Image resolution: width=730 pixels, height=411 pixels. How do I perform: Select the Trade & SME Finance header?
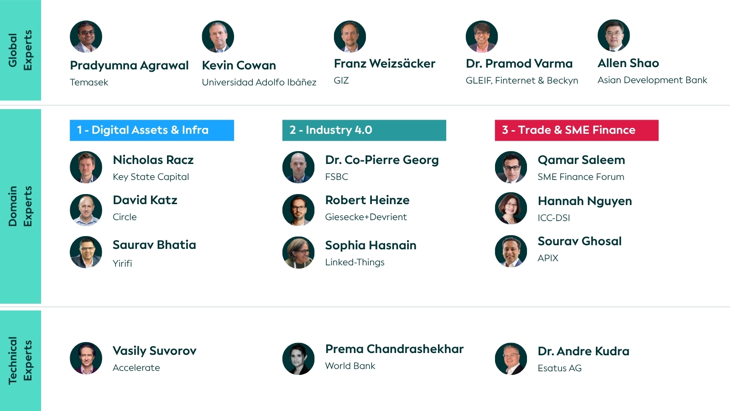577,130
